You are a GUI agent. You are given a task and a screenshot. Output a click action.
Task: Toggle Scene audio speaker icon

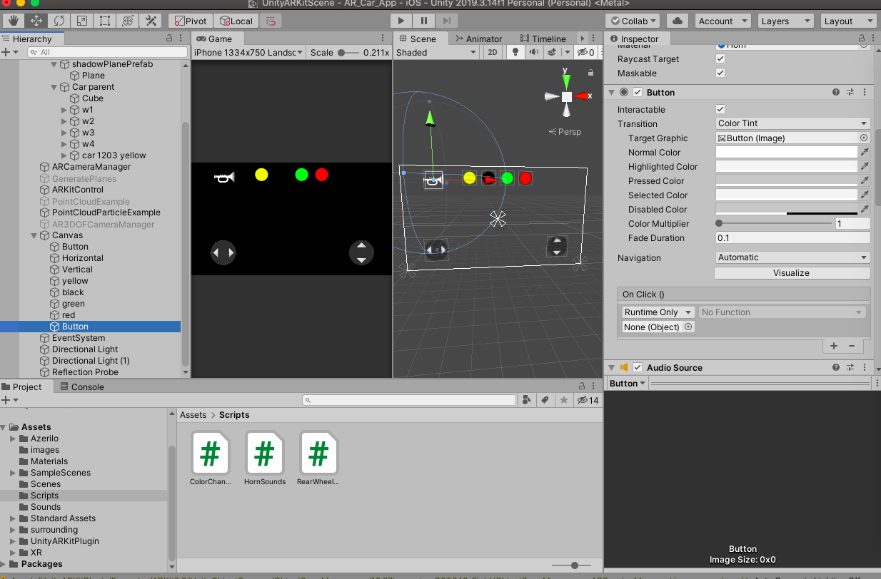pos(533,52)
